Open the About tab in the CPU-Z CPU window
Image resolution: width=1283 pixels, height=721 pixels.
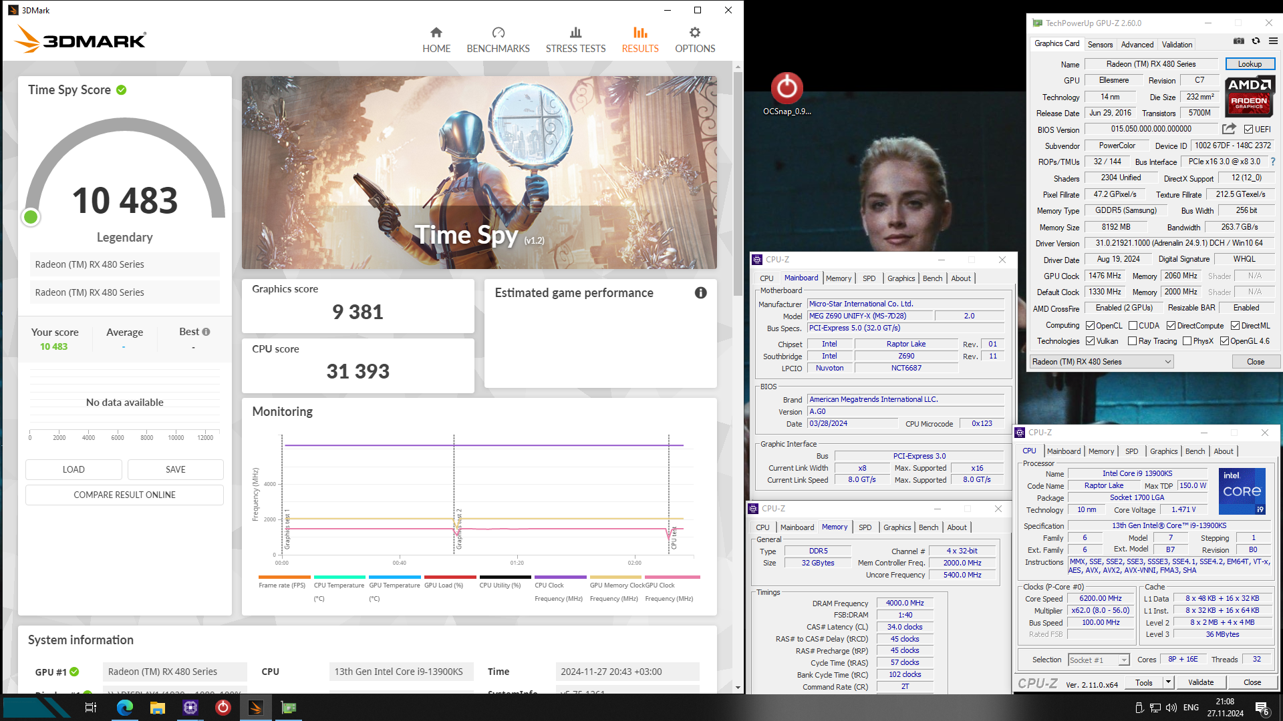tap(1224, 451)
